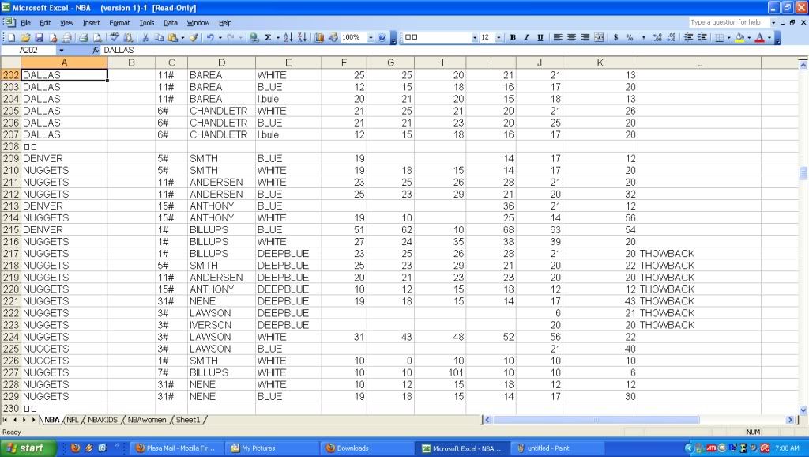Expand the Name Box dropdown beside A202
Image resolution: width=809 pixels, height=457 pixels.
[x=62, y=50]
